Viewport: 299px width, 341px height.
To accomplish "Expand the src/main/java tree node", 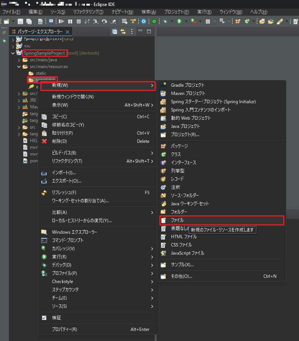I will (19, 60).
